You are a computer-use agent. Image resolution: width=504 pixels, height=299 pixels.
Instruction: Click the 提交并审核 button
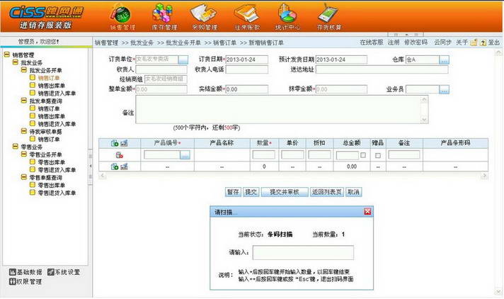tap(285, 192)
